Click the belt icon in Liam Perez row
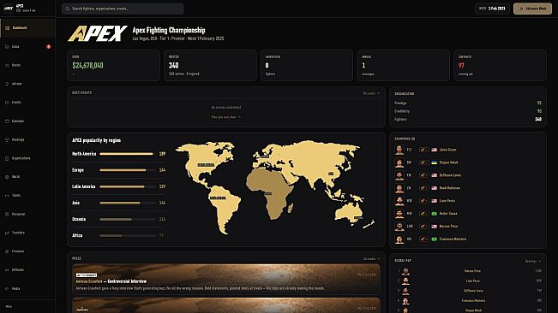This screenshot has width=558, height=313. click(x=423, y=201)
